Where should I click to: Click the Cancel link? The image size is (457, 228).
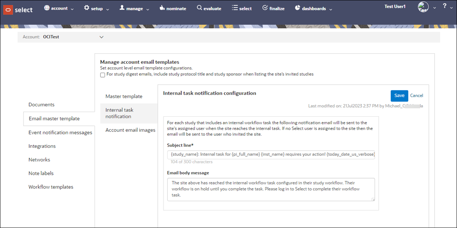(417, 96)
